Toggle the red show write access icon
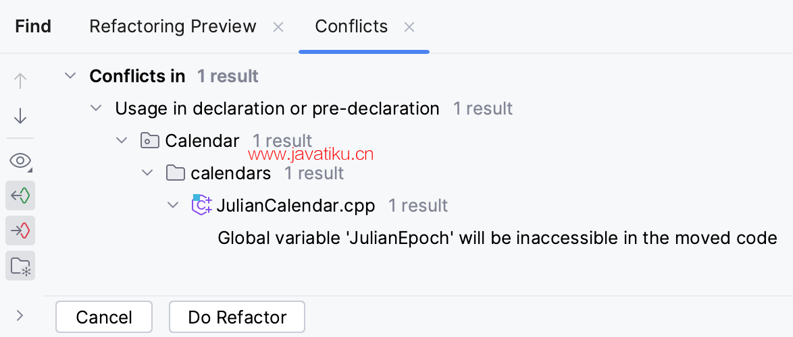 pyautogui.click(x=20, y=231)
